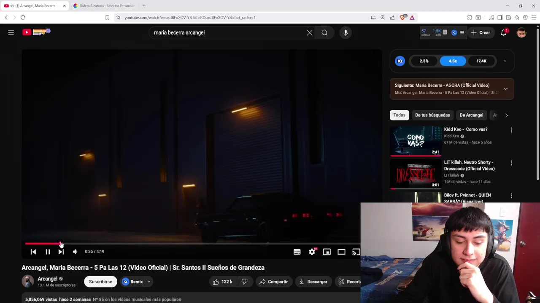Show more filter chips with right arrow
This screenshot has height=303, width=540.
506,115
